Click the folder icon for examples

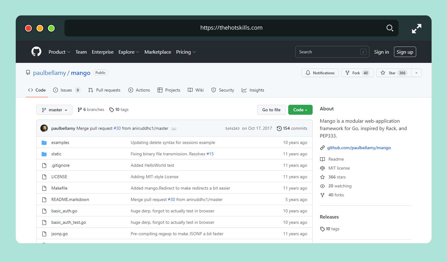(44, 142)
